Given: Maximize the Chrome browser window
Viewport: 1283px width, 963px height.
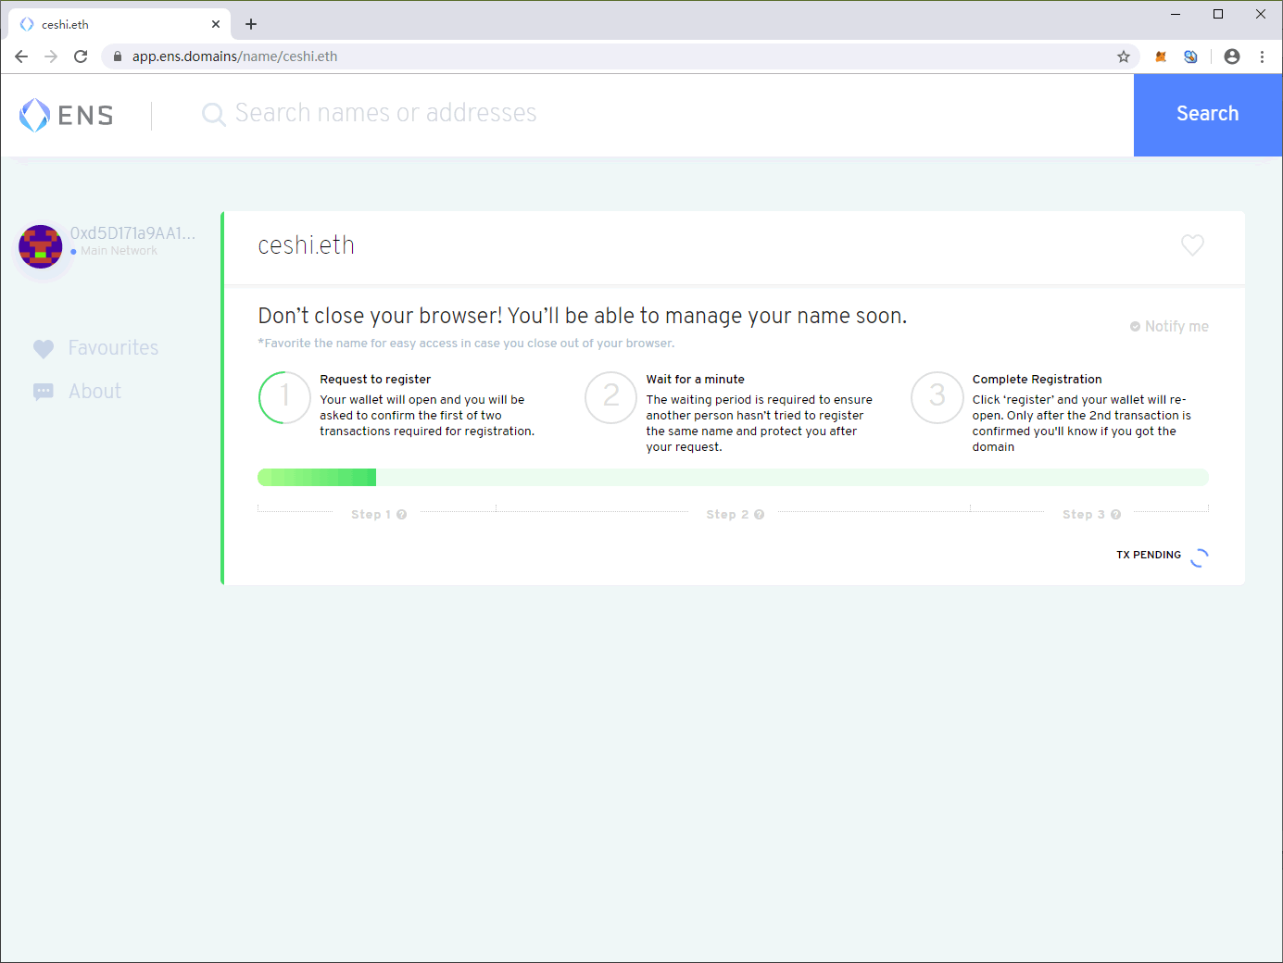Looking at the screenshot, I should (1218, 14).
